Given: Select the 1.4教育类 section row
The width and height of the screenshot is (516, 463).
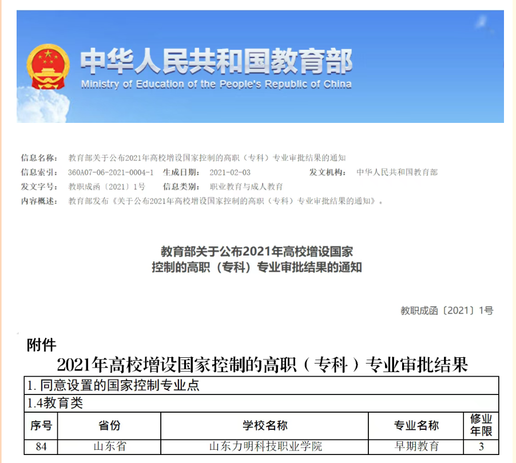Looking at the screenshot, I should pyautogui.click(x=55, y=403).
